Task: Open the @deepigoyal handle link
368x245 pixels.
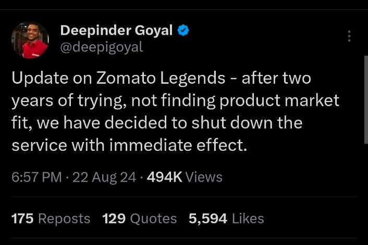Action: [101, 47]
